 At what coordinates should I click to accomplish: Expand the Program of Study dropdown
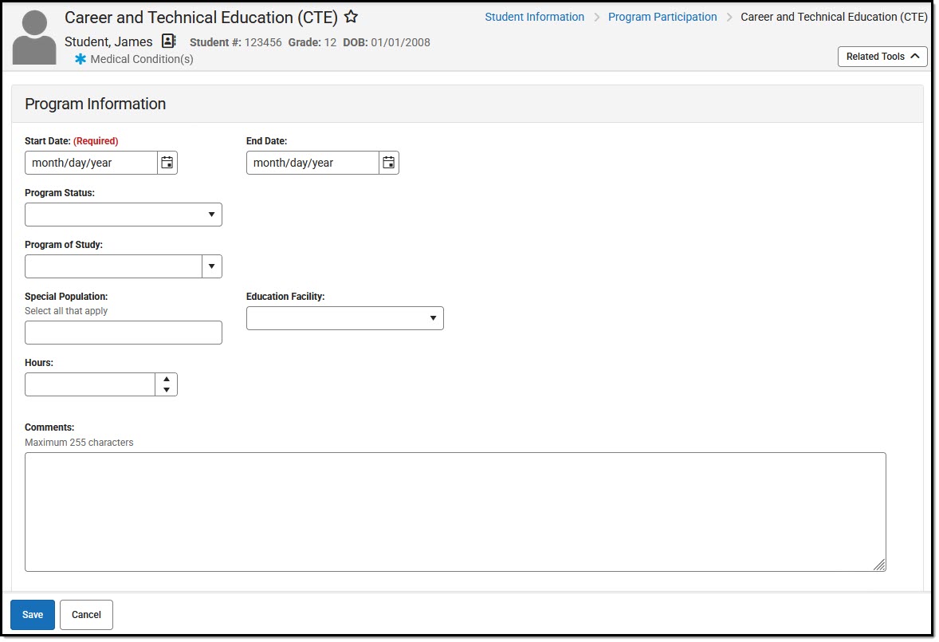coord(211,266)
